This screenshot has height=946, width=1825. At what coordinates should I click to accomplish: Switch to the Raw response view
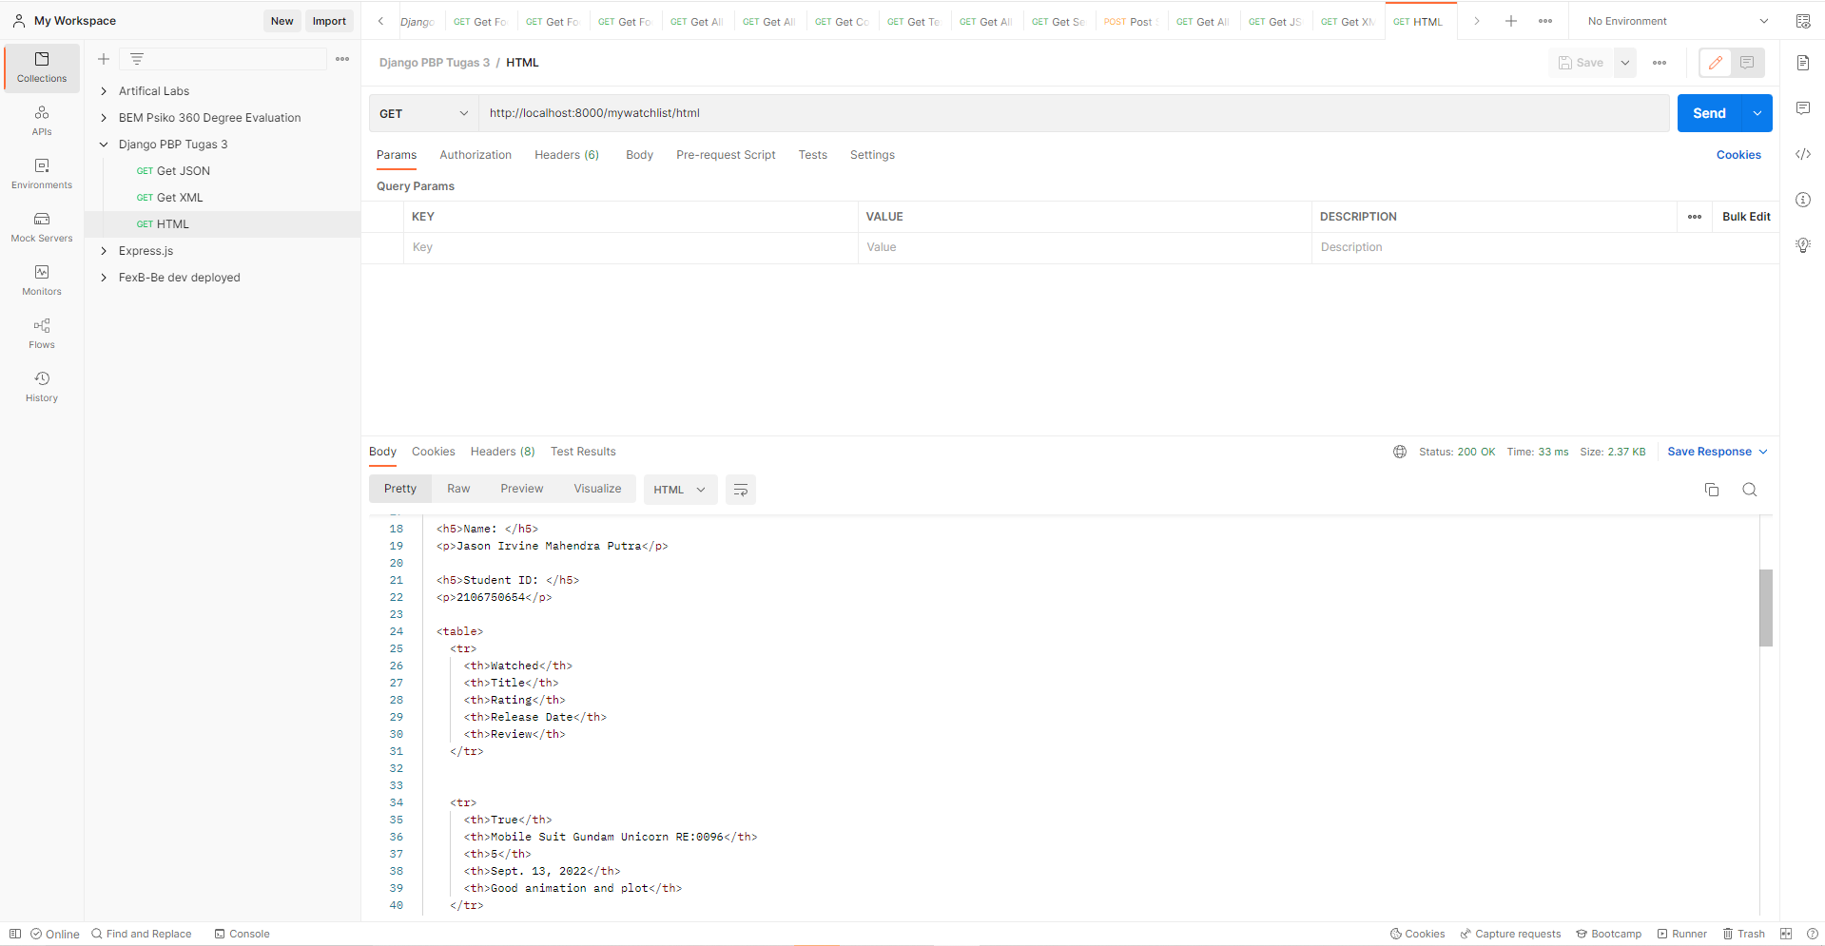click(458, 488)
